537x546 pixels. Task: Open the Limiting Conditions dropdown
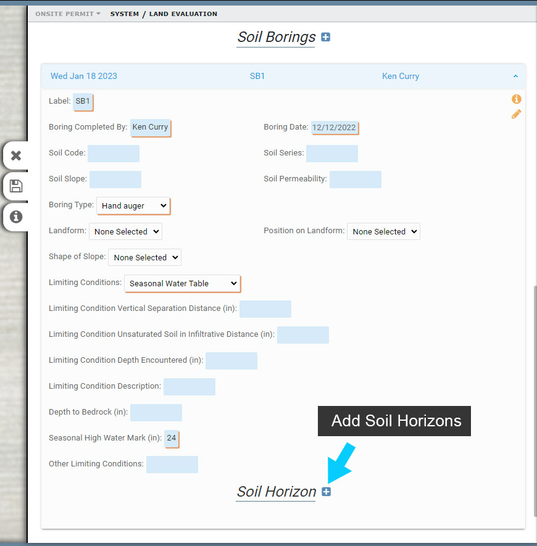[x=182, y=283]
